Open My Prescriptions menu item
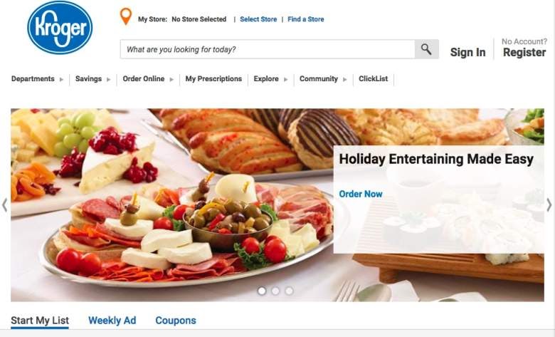The width and height of the screenshot is (555, 337). [x=213, y=79]
